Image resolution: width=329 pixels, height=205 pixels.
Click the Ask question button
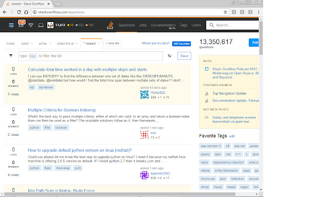click(x=254, y=43)
